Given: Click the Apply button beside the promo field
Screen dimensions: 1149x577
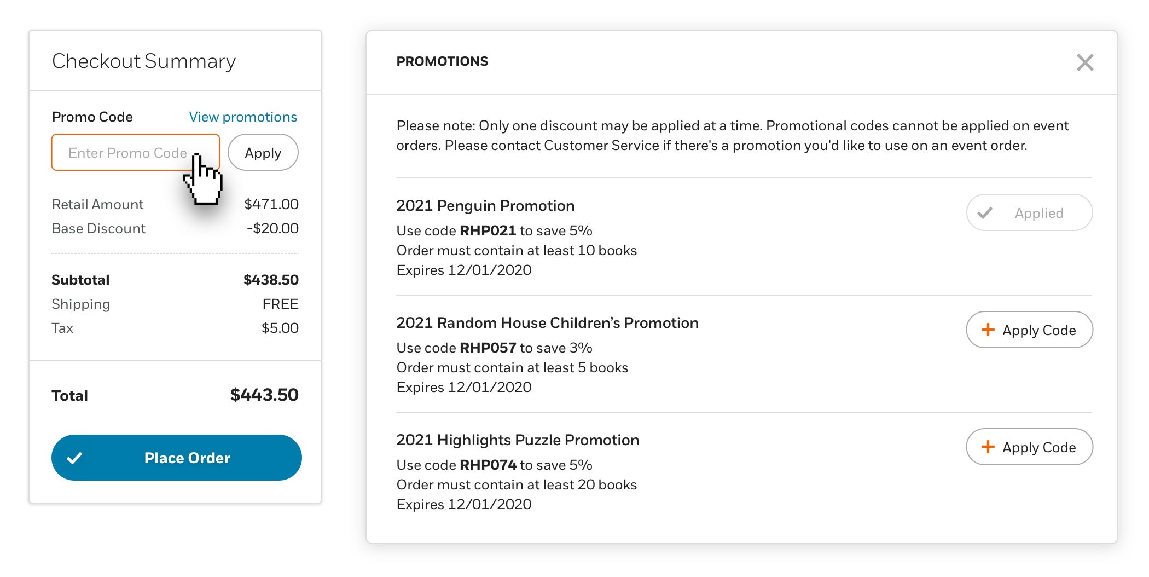Looking at the screenshot, I should click(x=263, y=152).
